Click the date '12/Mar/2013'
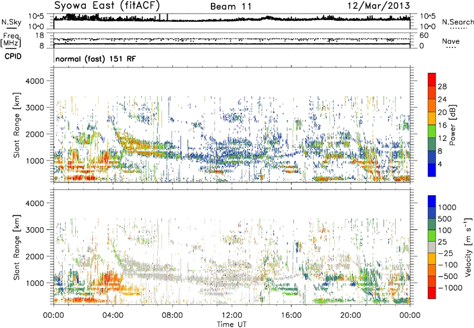 [x=379, y=6]
